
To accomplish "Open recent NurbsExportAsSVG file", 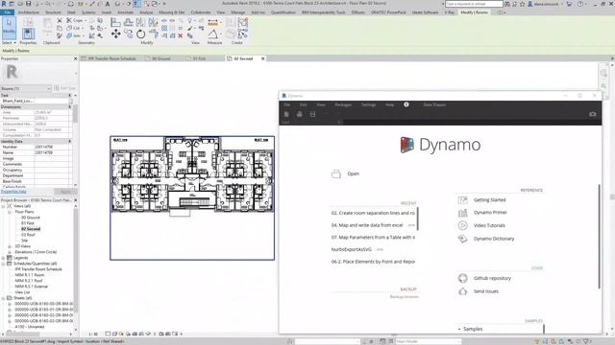I will 352,249.
